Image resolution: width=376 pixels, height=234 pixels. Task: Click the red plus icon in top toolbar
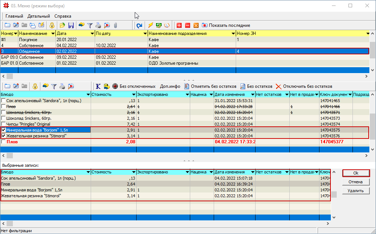coord(179,25)
